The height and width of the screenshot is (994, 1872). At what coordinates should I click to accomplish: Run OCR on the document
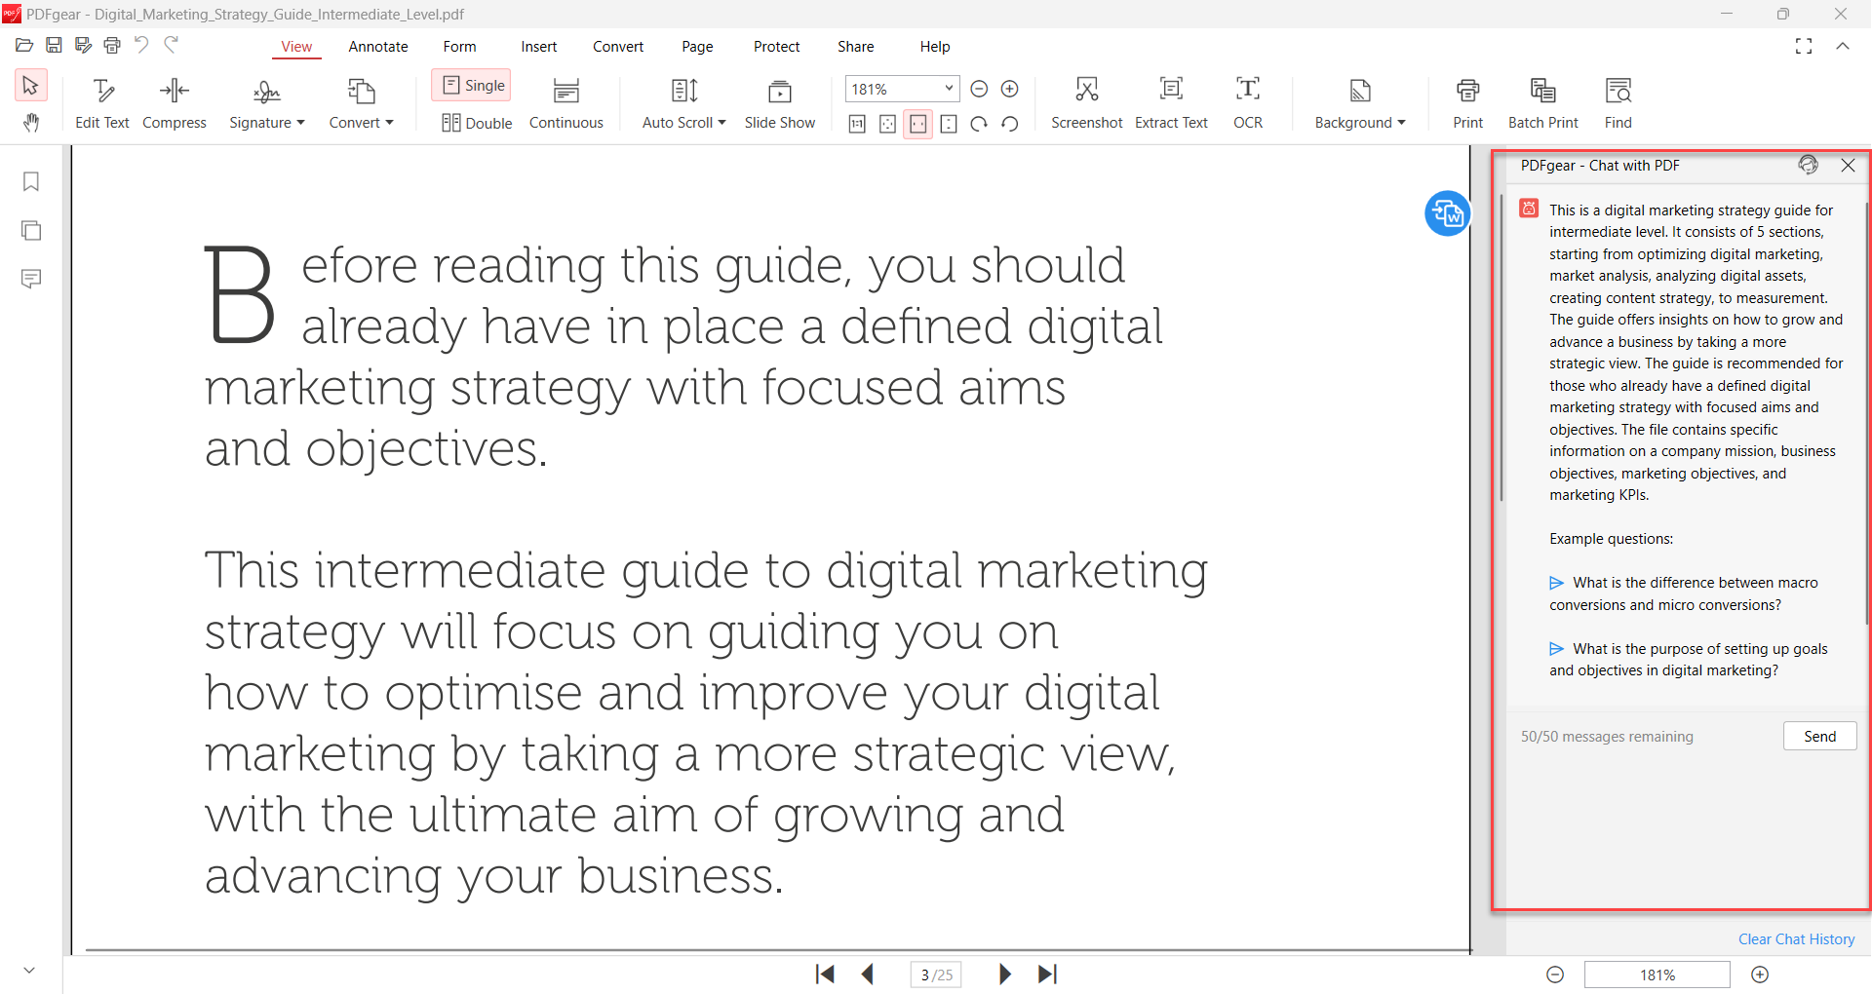click(1247, 102)
